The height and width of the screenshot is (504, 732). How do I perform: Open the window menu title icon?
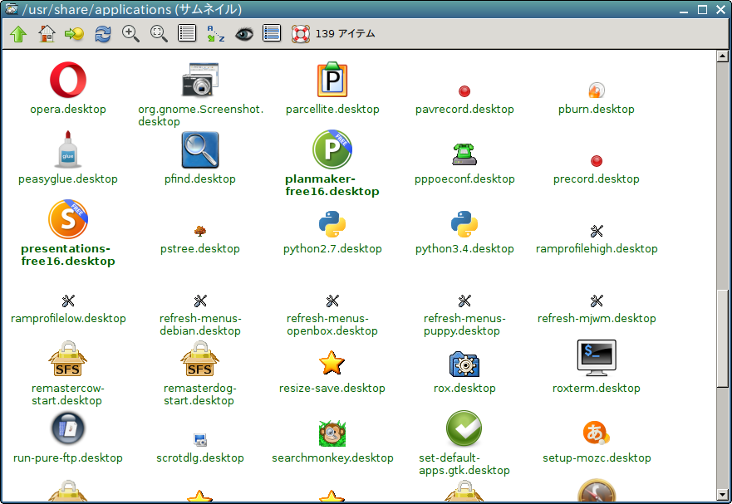(x=11, y=9)
